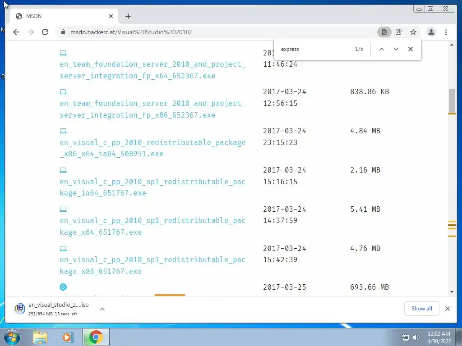Open the network tray icon
Screen dimensions: 462x346
pyautogui.click(x=406, y=337)
